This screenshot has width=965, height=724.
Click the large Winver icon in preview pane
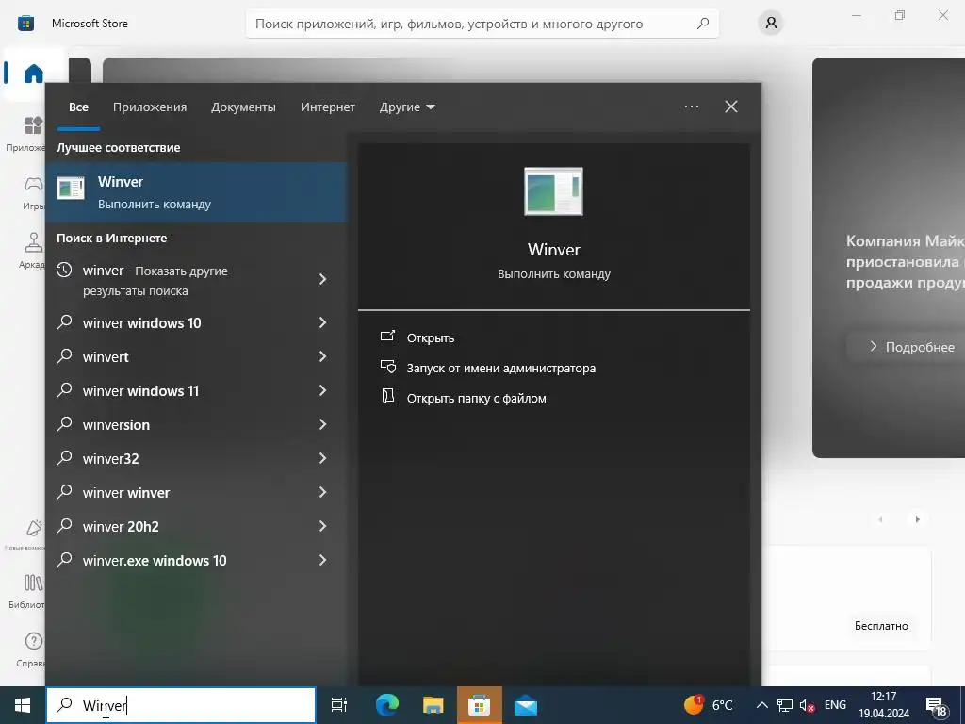pos(553,191)
